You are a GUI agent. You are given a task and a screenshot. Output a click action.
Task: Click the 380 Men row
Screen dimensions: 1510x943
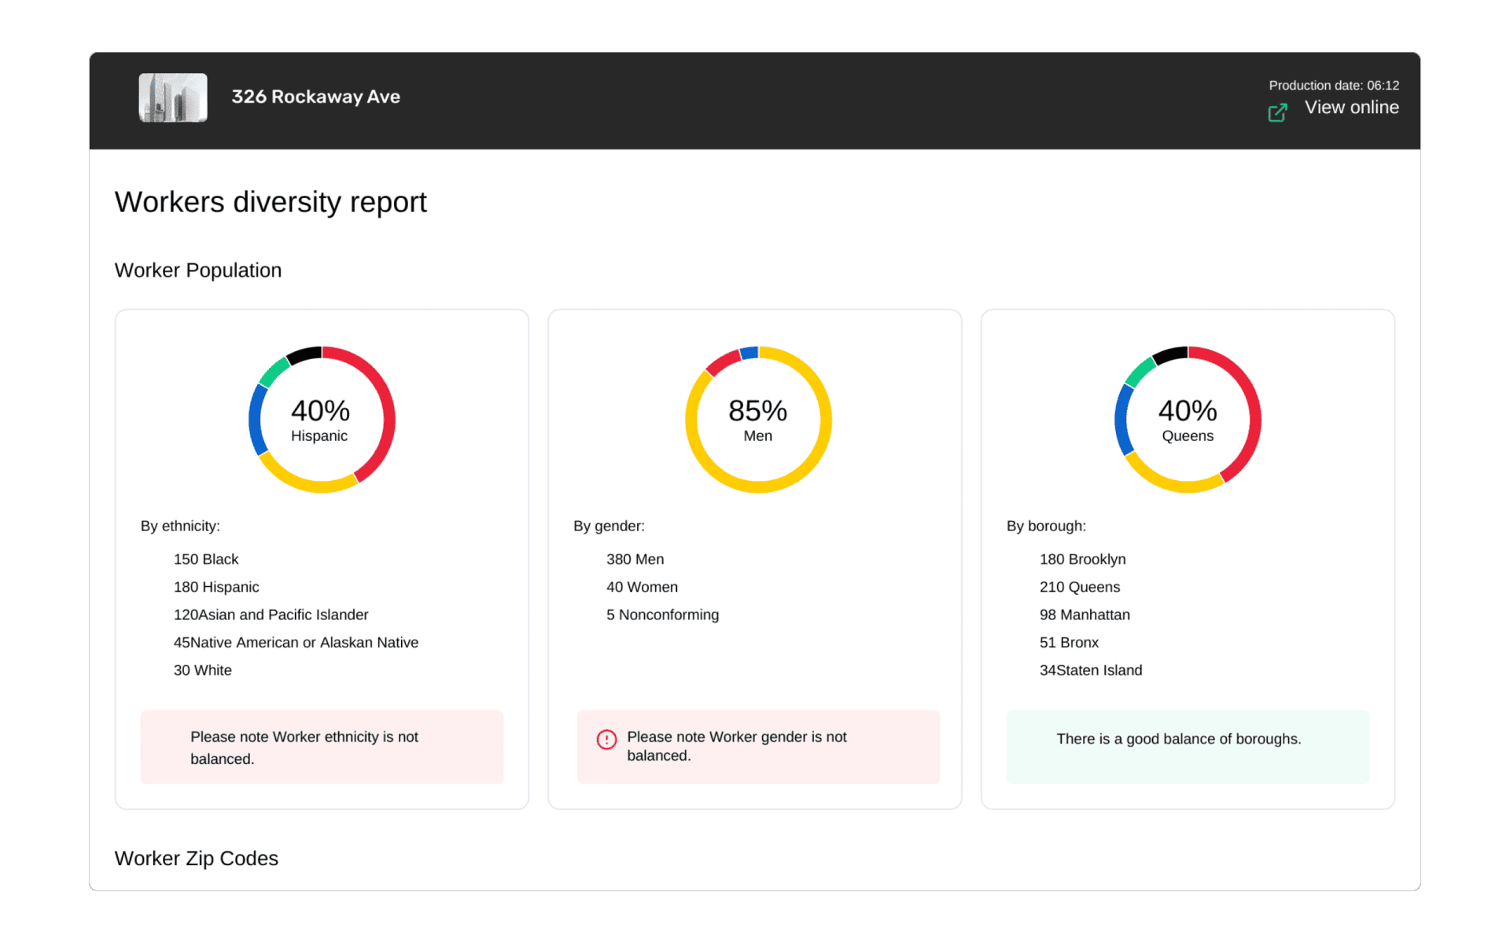tap(635, 559)
